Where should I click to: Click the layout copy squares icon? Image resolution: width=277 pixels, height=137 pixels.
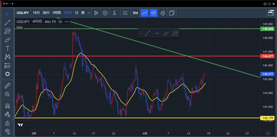(172, 13)
